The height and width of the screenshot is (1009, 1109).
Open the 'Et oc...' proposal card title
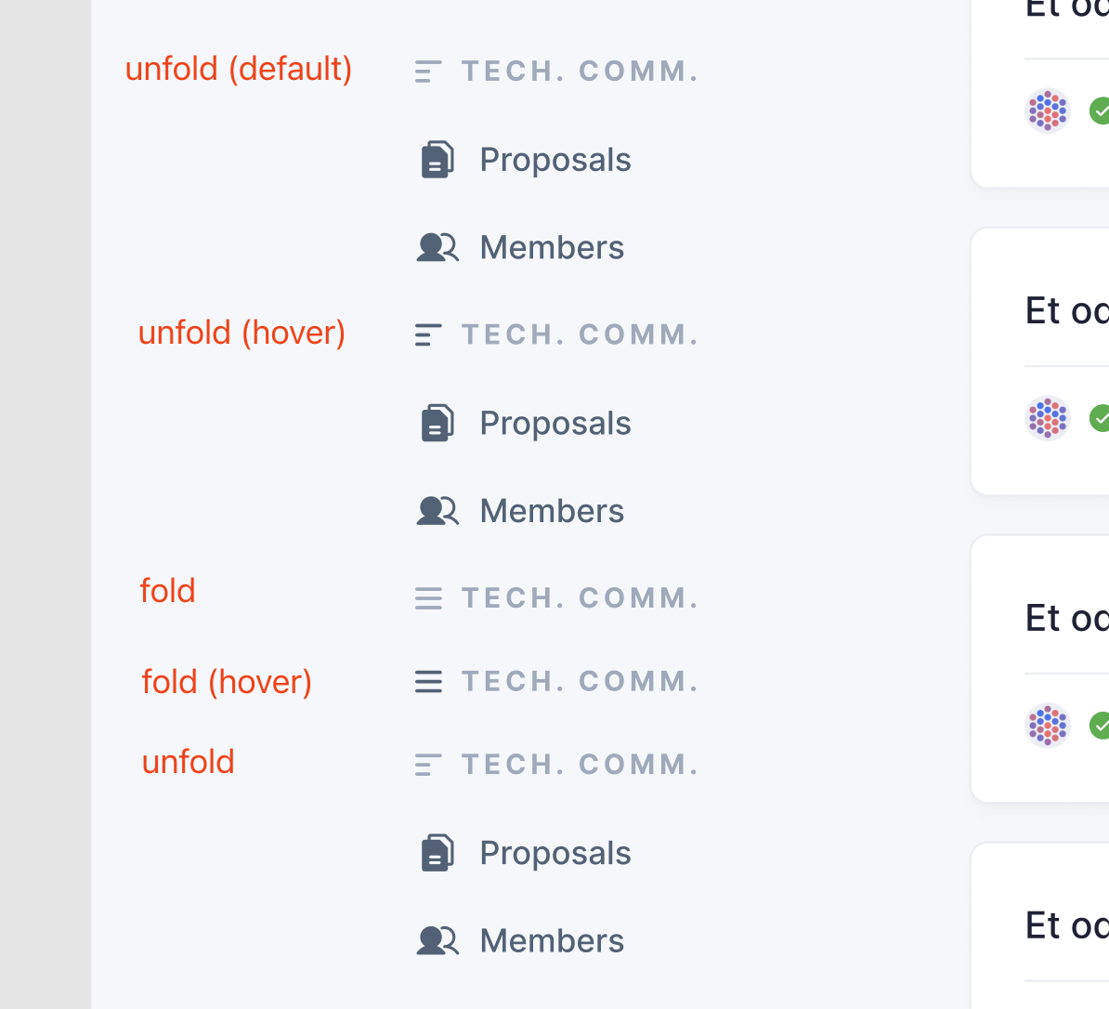[1066, 309]
